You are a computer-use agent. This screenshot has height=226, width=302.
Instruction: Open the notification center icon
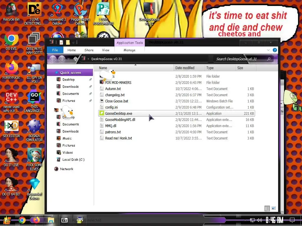[x=292, y=220]
